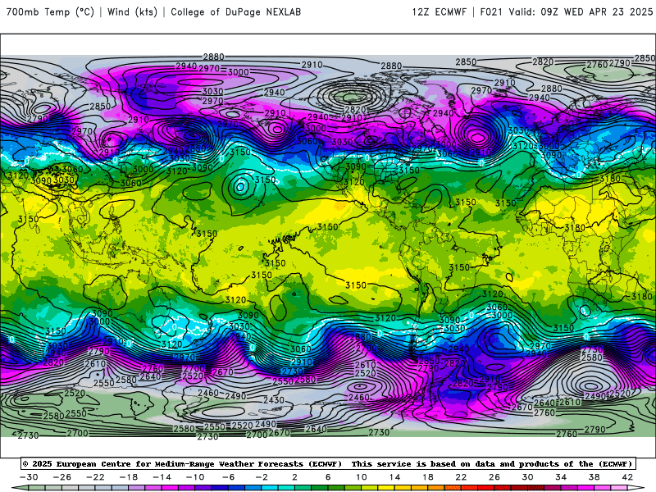Click the "700mb Temp (°C)" title text
The image size is (656, 492).
50,11
